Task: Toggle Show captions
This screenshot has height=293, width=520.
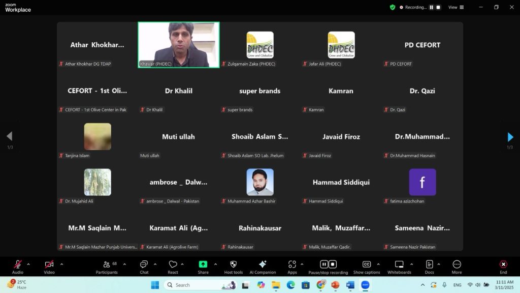Action: pyautogui.click(x=366, y=267)
